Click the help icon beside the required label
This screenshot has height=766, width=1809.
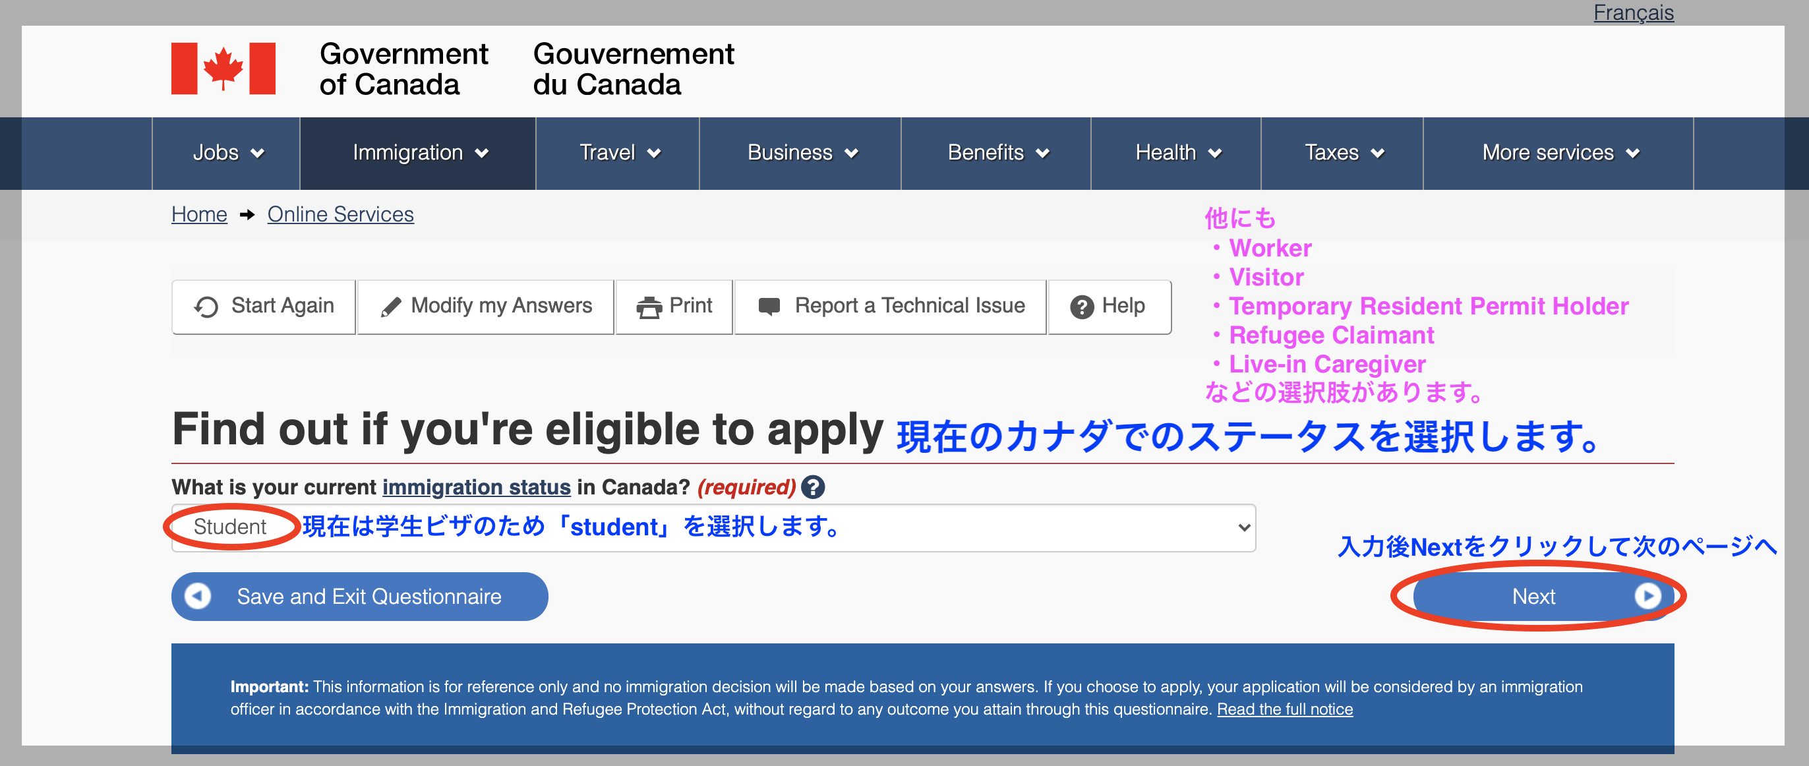(x=812, y=487)
